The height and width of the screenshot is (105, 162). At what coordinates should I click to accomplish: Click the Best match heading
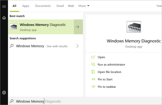[17, 16]
